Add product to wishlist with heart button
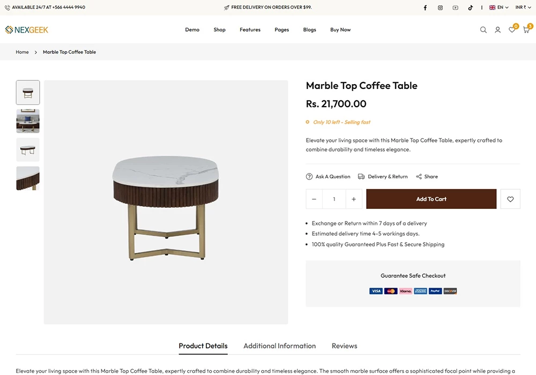This screenshot has width=536, height=375. point(510,199)
